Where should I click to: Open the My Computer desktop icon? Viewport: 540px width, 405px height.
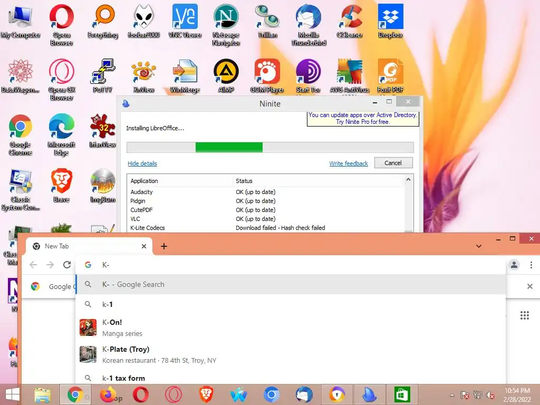pos(21,21)
